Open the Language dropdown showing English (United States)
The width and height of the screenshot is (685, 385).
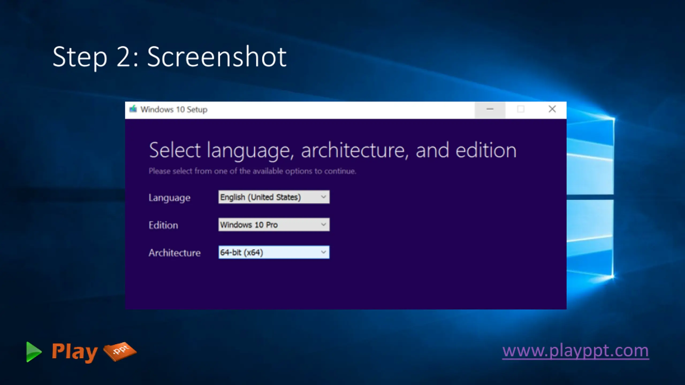tap(274, 197)
